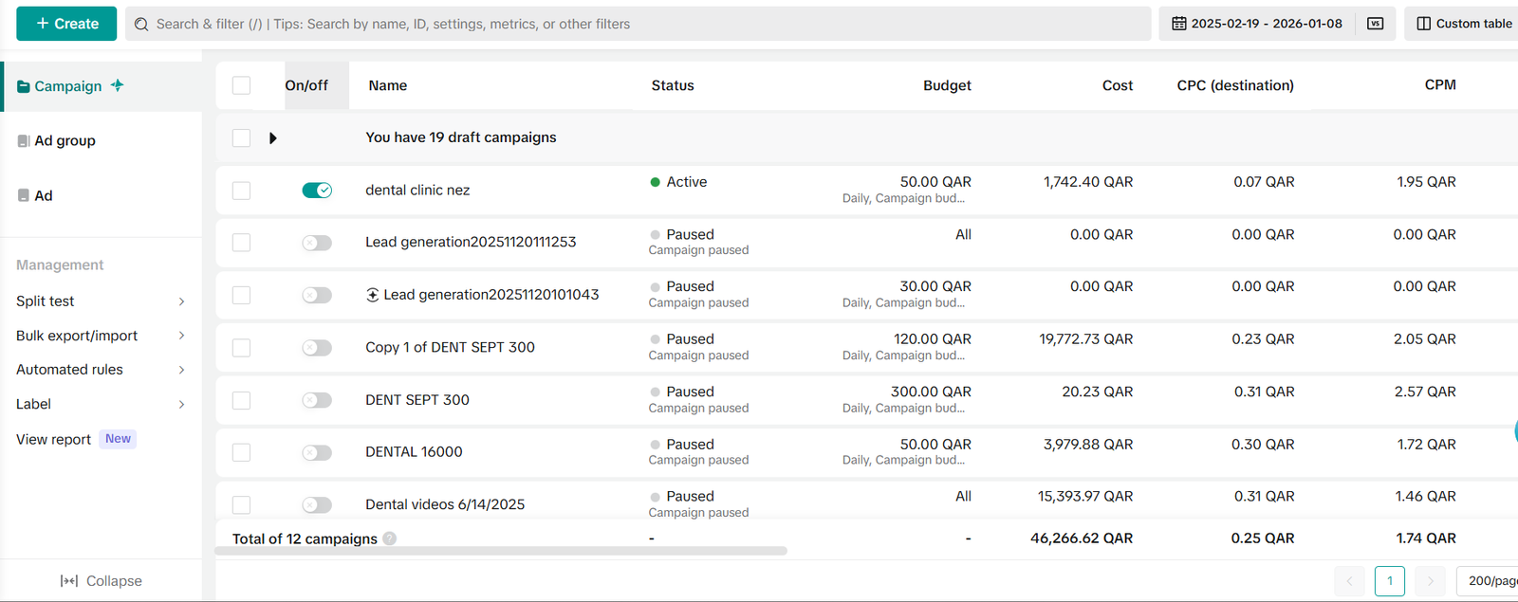1518x602 pixels.
Task: Click the smart campaign icon beside Lead generation20251120101043
Action: pos(373,295)
